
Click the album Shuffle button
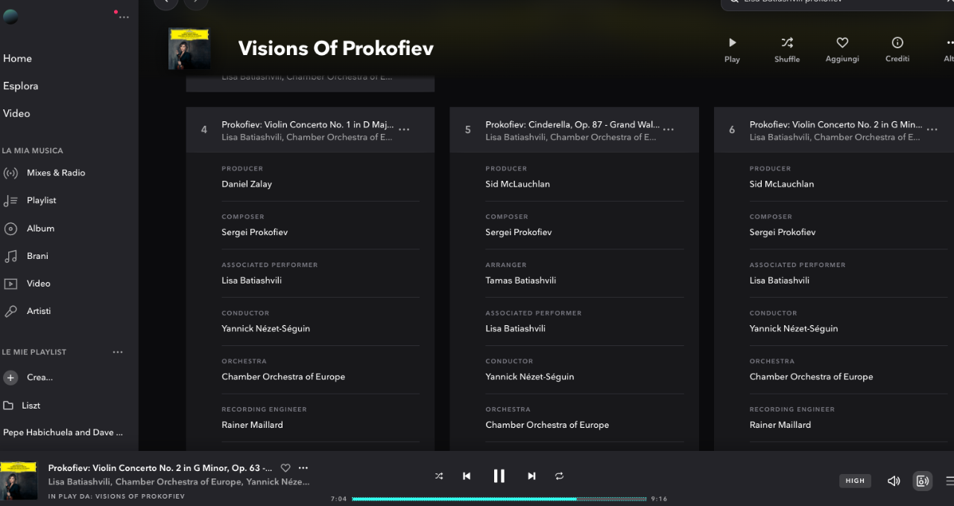(x=787, y=49)
